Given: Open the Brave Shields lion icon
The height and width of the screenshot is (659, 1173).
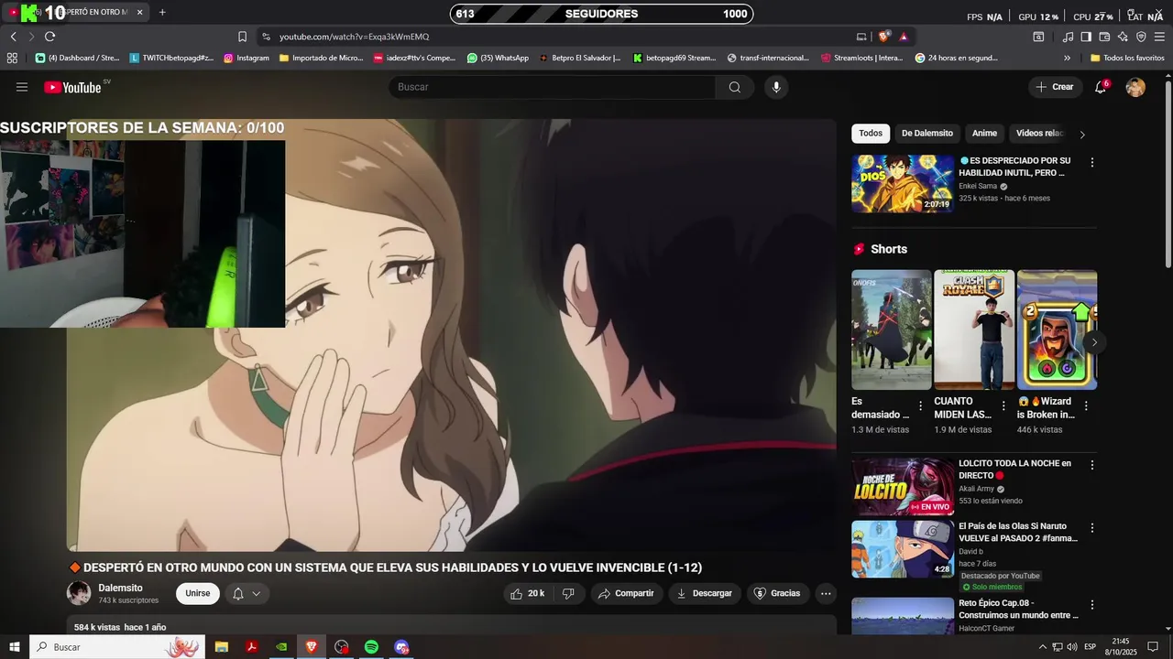Looking at the screenshot, I should (884, 37).
